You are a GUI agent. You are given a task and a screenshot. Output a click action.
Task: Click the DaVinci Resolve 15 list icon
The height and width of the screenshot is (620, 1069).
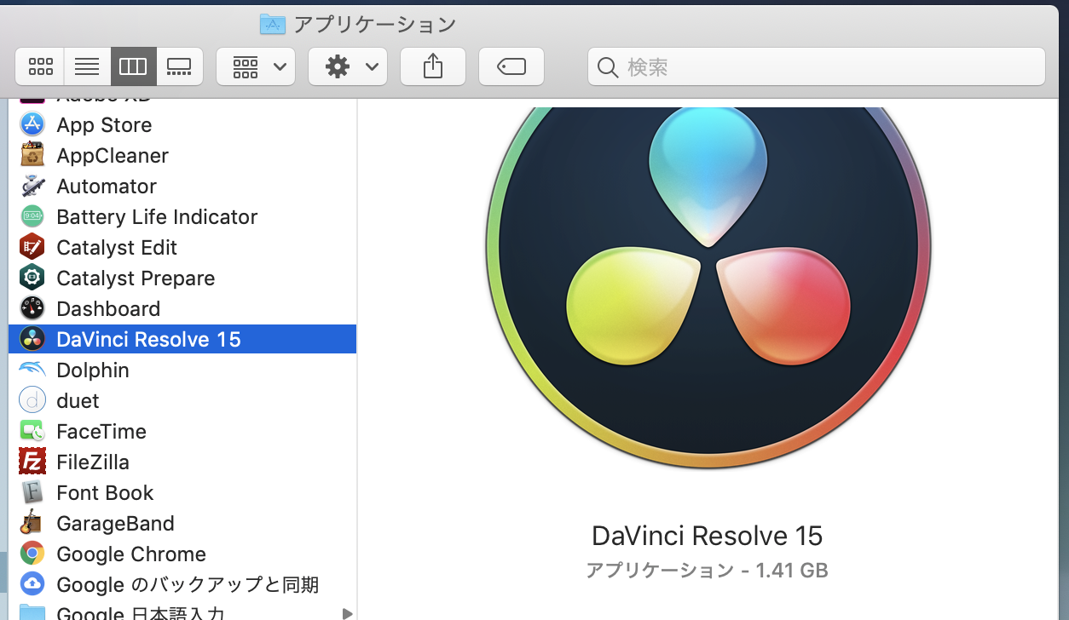coord(32,339)
